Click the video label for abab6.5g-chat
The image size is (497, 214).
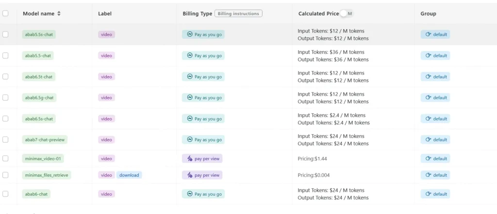[106, 98]
